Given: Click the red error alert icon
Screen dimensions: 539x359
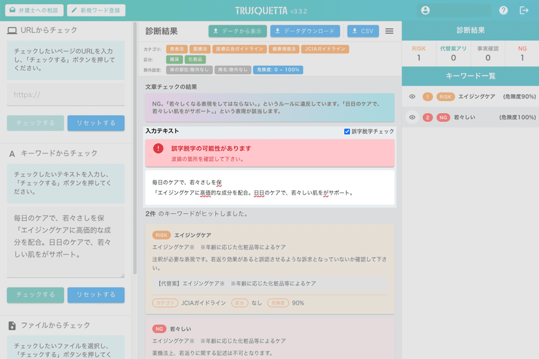Looking at the screenshot, I should pyautogui.click(x=158, y=148).
